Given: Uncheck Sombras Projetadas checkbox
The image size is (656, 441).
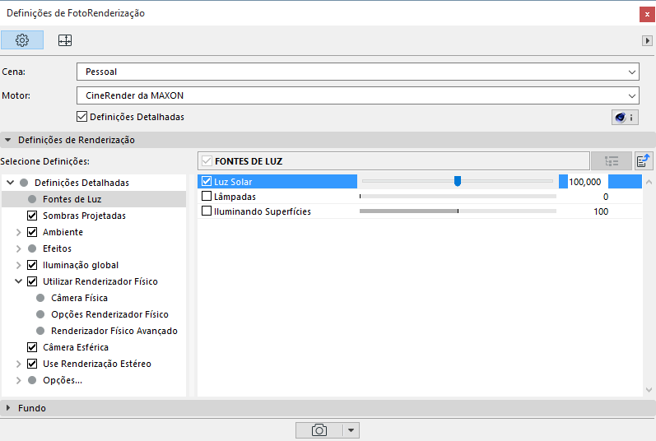Looking at the screenshot, I should (x=32, y=216).
